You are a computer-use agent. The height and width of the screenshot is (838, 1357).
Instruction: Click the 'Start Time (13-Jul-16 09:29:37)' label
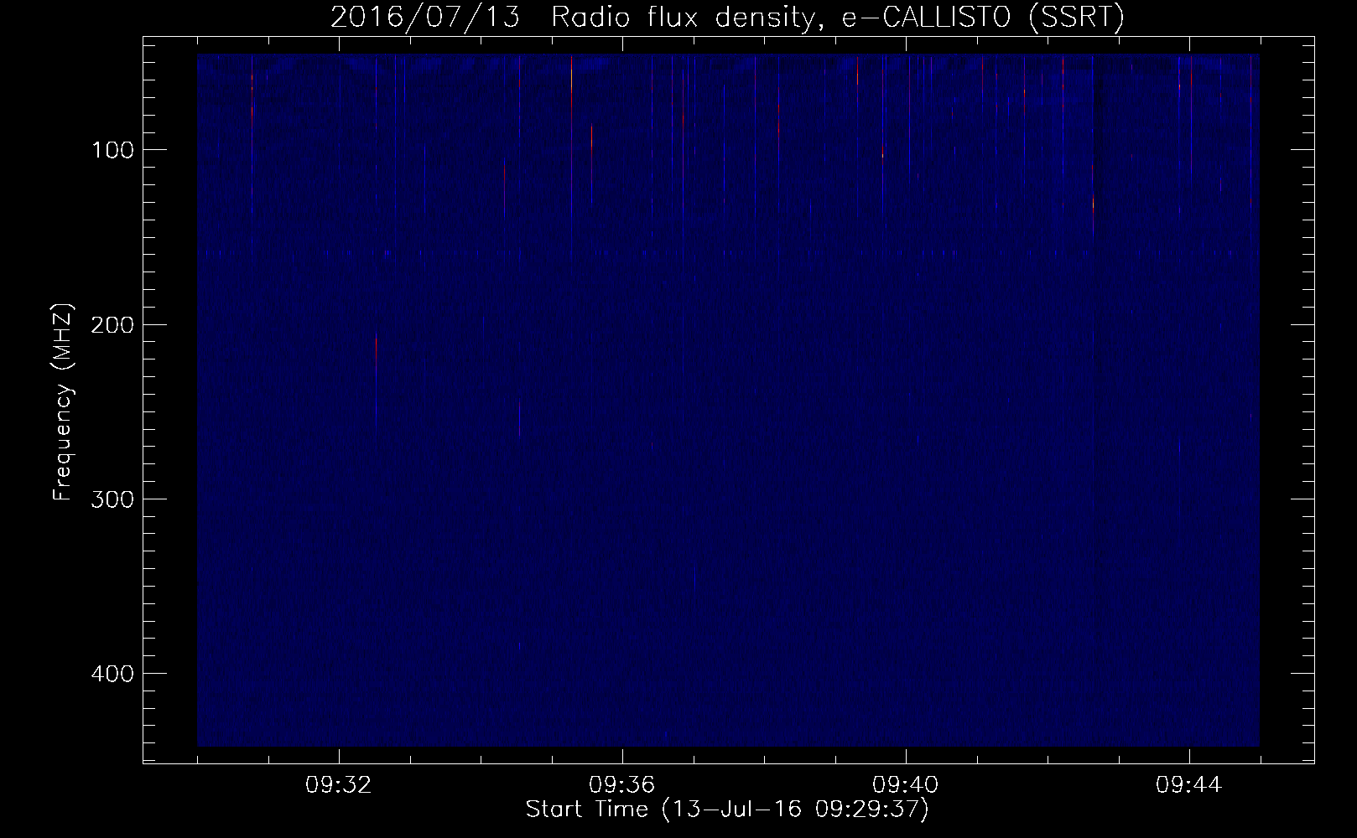(x=727, y=810)
